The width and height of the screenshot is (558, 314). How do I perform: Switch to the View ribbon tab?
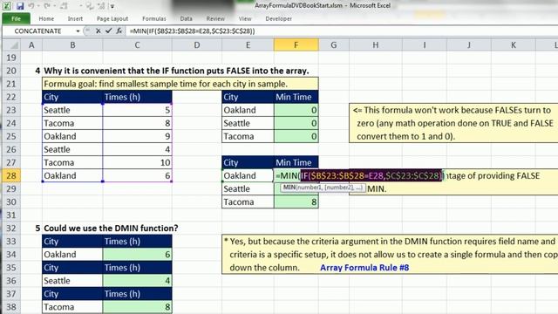coord(245,18)
